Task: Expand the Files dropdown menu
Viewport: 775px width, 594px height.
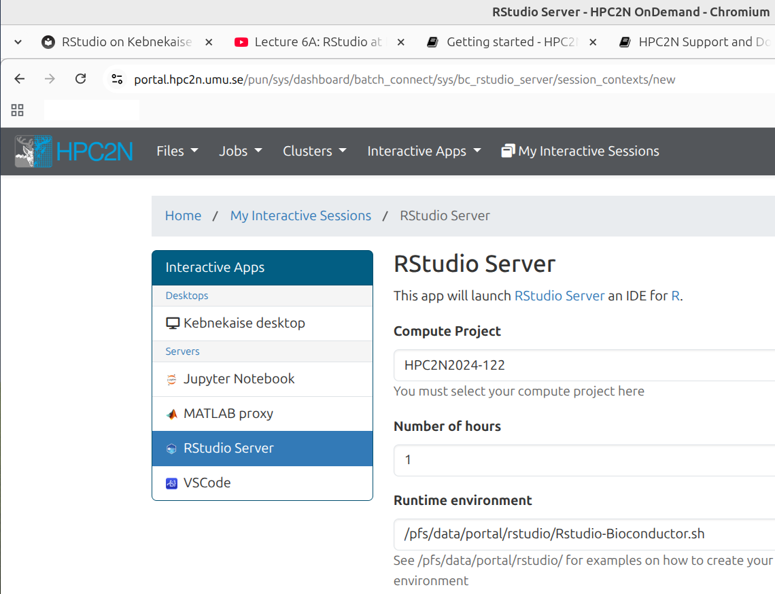Action: click(177, 151)
